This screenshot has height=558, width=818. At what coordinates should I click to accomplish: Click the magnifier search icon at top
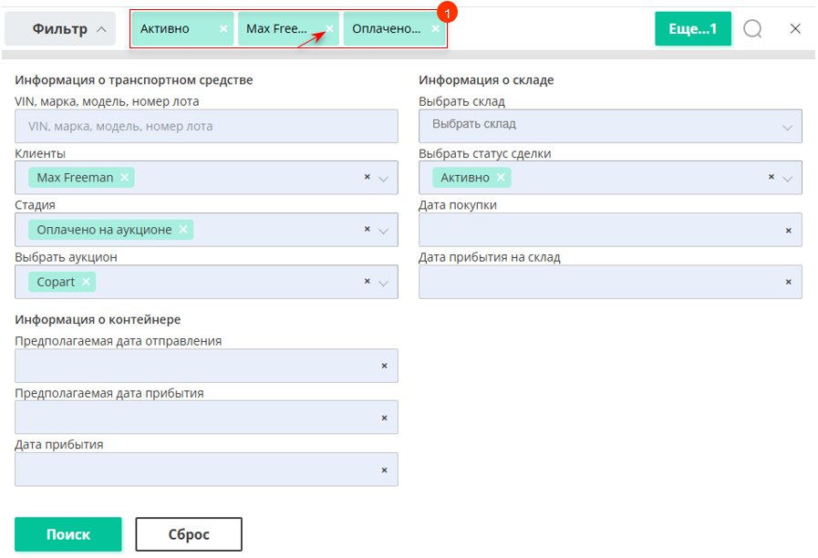pos(752,29)
